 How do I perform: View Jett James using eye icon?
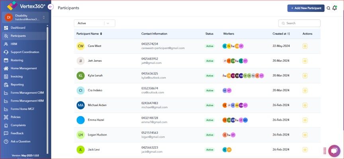click(x=305, y=61)
